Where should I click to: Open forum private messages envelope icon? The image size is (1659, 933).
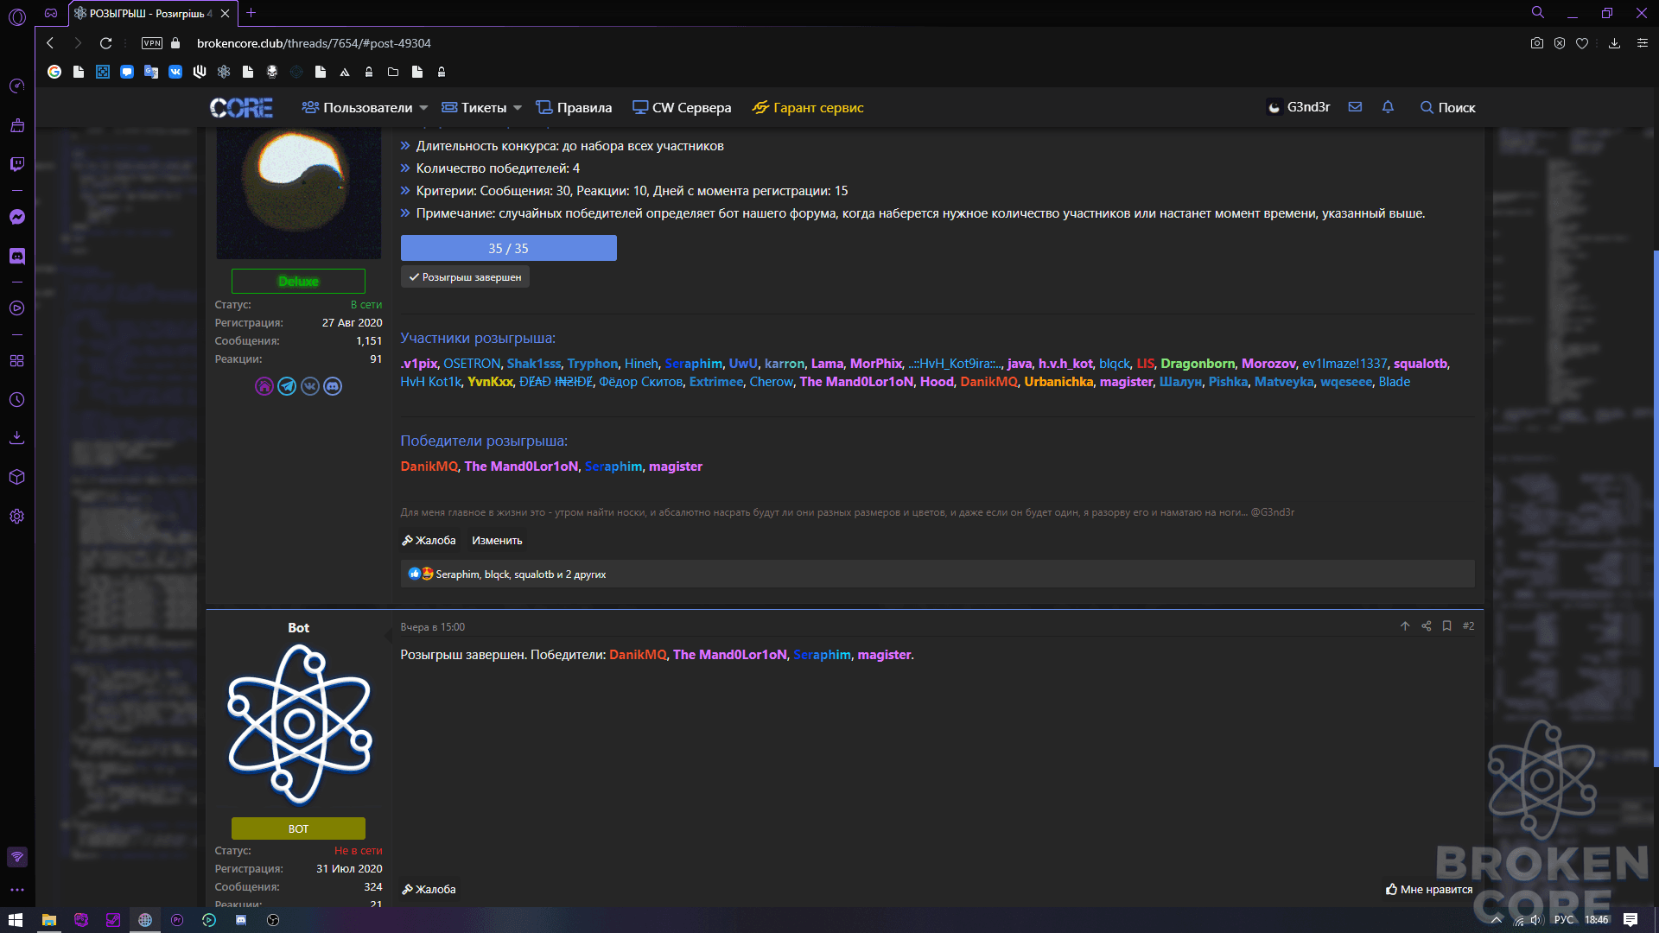click(1355, 107)
